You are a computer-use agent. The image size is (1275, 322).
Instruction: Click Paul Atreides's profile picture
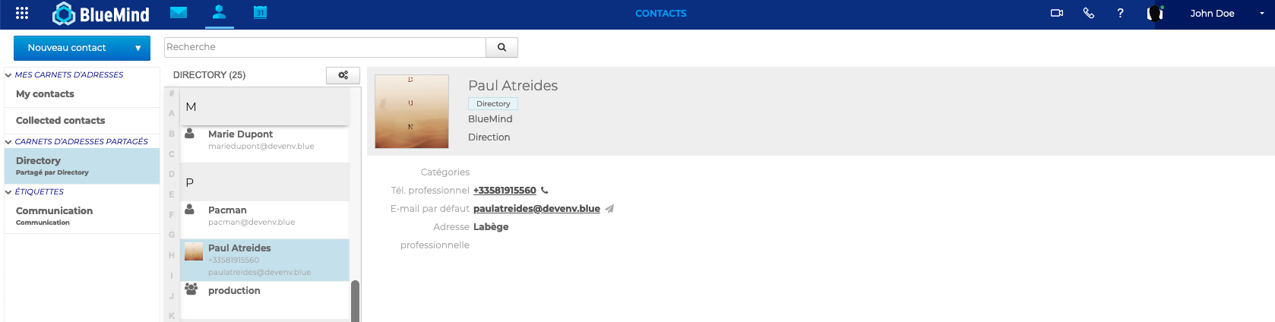(412, 111)
